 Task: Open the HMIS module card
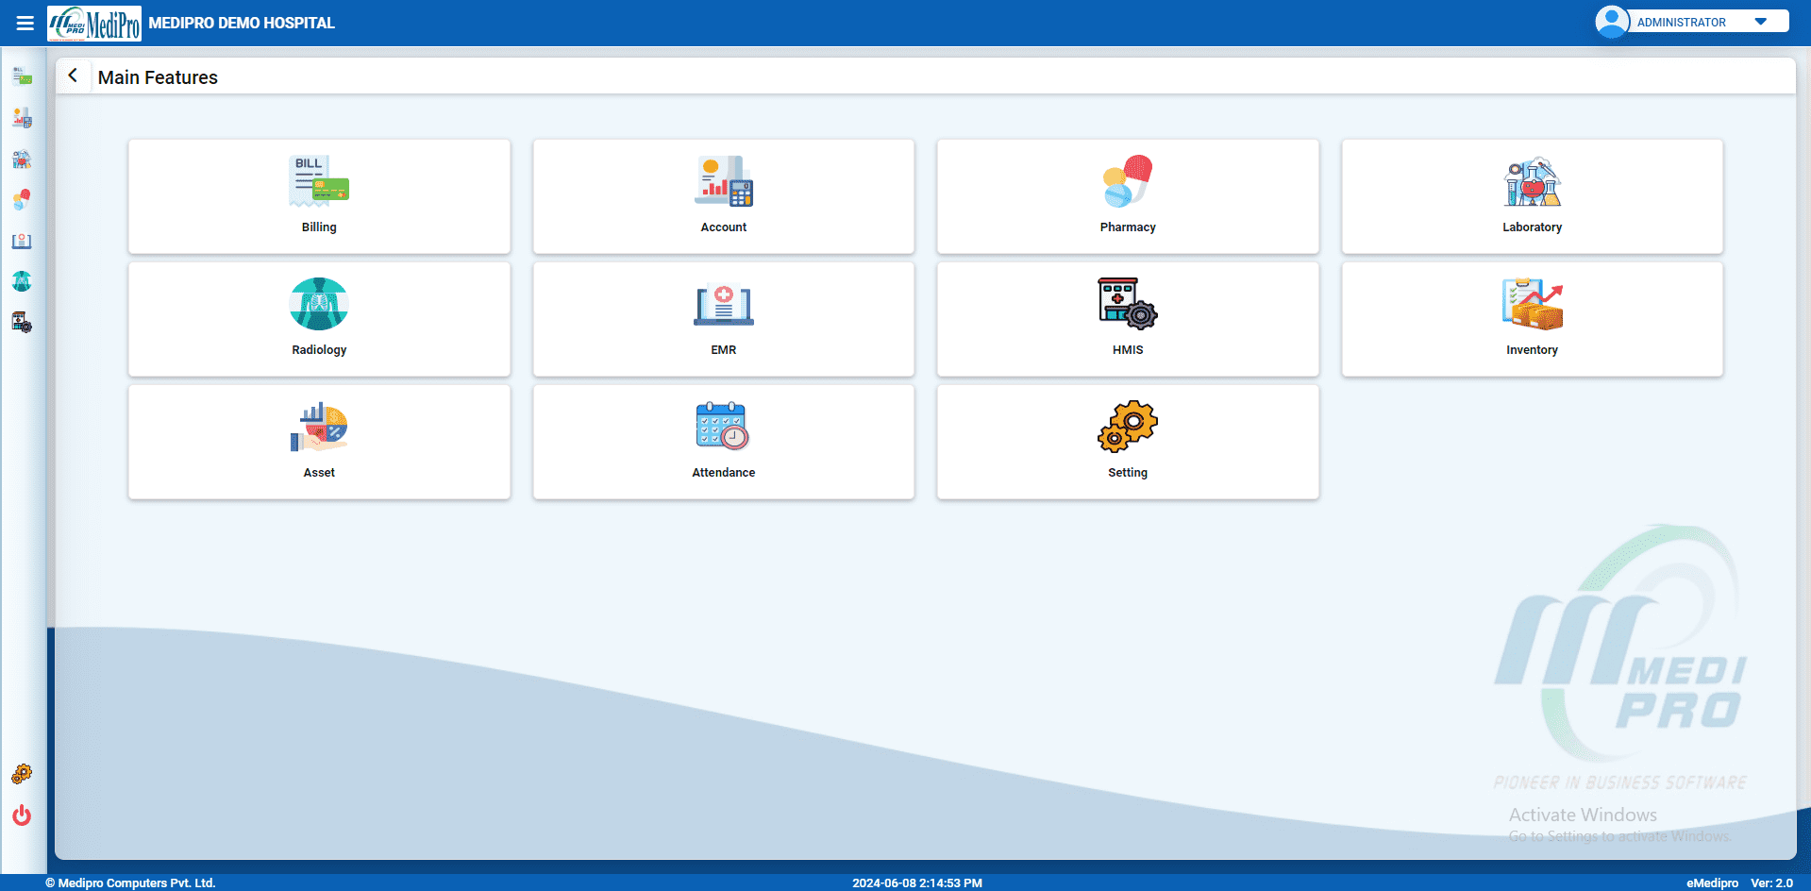(x=1128, y=319)
